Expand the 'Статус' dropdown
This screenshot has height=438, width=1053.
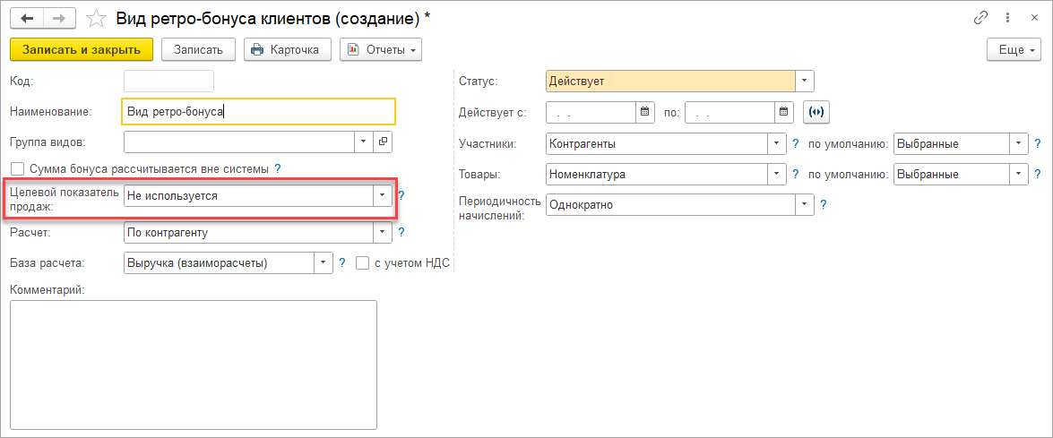805,82
